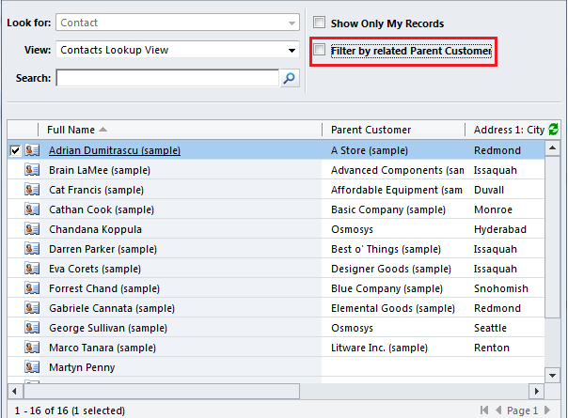The height and width of the screenshot is (418, 568).
Task: Select Eva Corets (sample) contact
Action: click(x=95, y=269)
